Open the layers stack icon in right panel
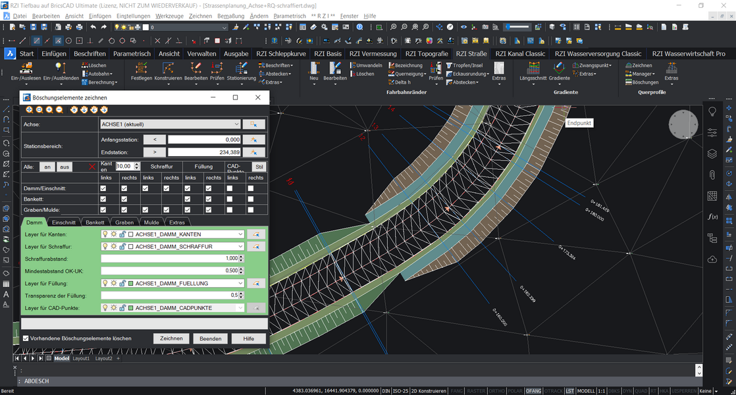The width and height of the screenshot is (736, 395). pyautogui.click(x=712, y=153)
